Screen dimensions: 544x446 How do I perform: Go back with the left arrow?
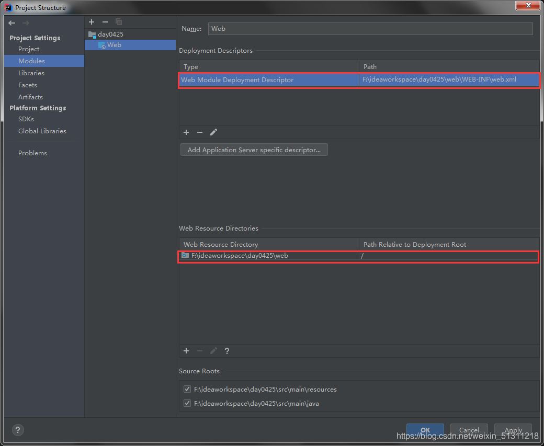(x=12, y=23)
